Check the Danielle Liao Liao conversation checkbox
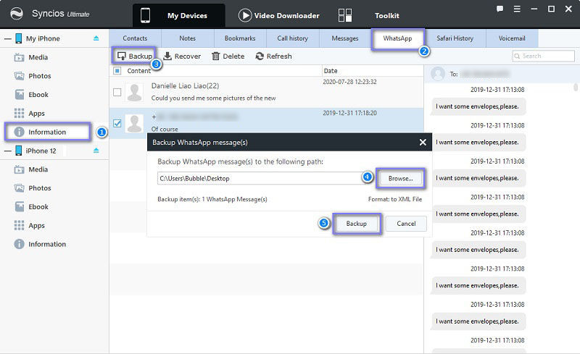 coord(117,92)
